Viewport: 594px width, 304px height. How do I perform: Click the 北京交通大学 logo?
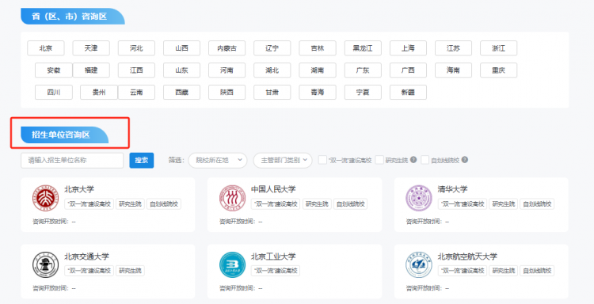coord(45,265)
